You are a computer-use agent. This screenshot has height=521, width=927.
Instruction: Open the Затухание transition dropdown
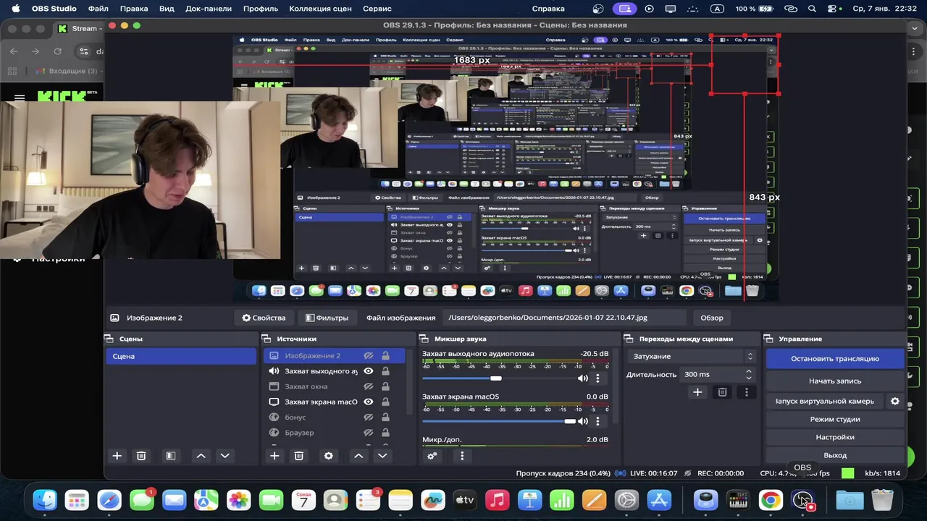(x=692, y=356)
